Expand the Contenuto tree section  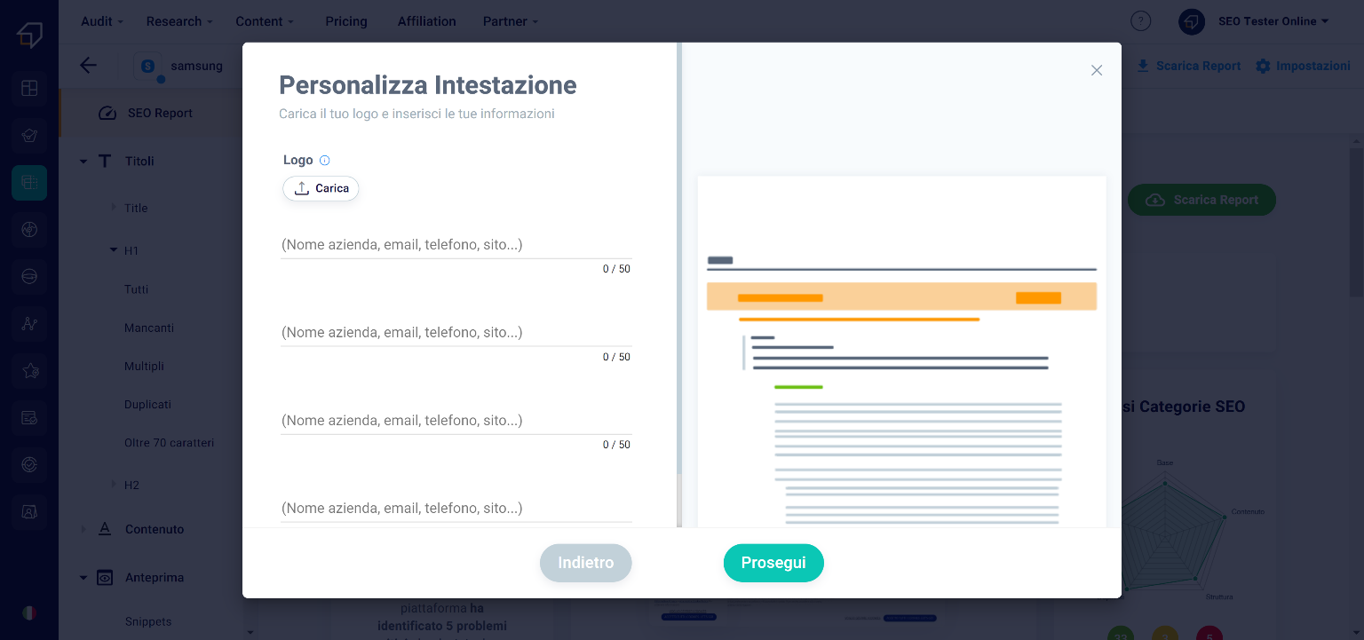(x=83, y=529)
